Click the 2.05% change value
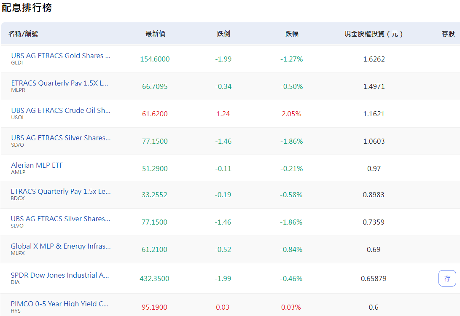 point(292,114)
